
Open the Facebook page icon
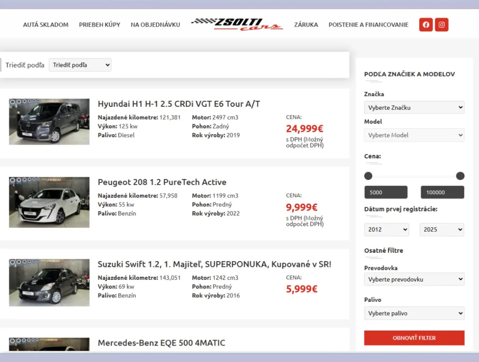pos(426,25)
